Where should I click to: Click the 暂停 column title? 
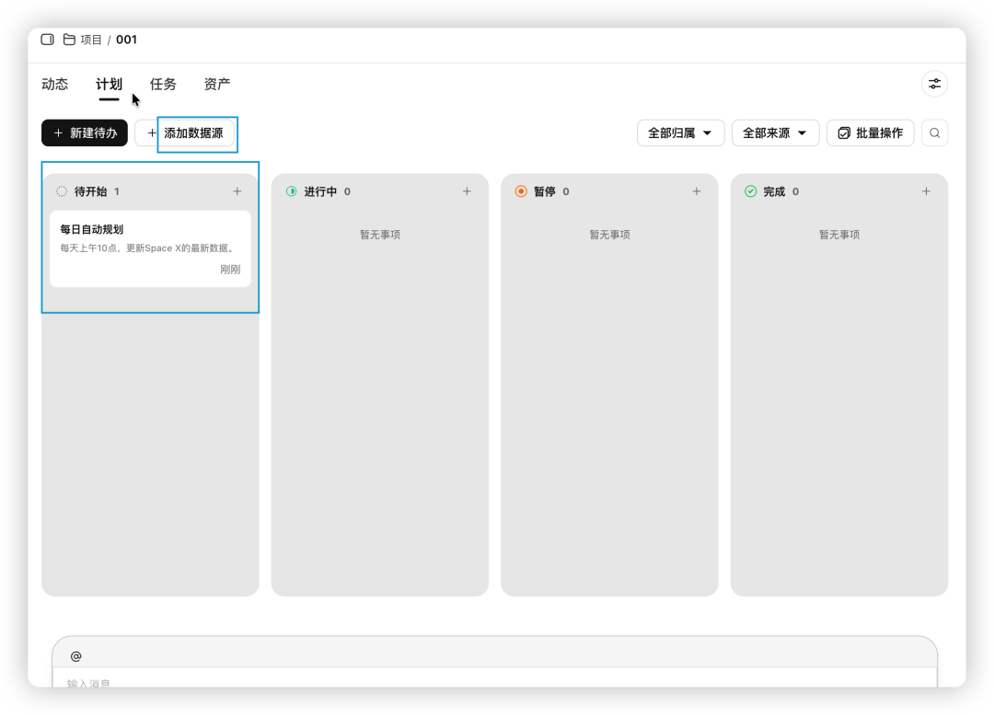pyautogui.click(x=545, y=191)
